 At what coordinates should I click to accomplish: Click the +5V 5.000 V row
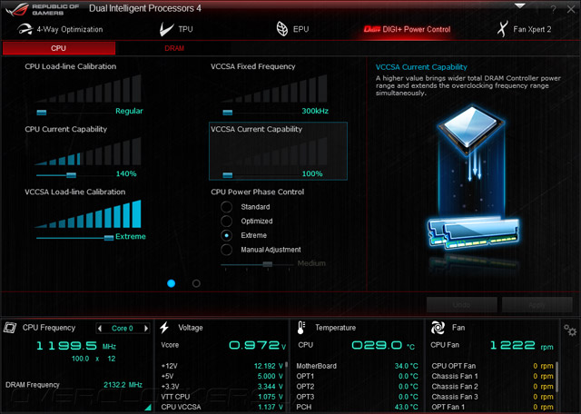(x=222, y=376)
